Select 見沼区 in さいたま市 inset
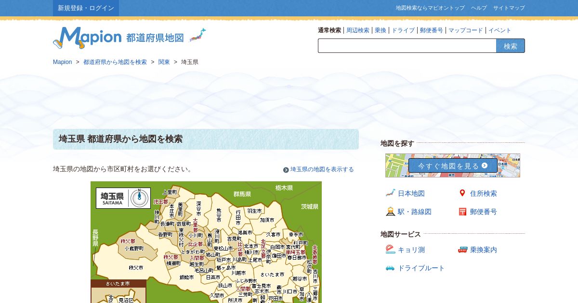 pyautogui.click(x=126, y=300)
